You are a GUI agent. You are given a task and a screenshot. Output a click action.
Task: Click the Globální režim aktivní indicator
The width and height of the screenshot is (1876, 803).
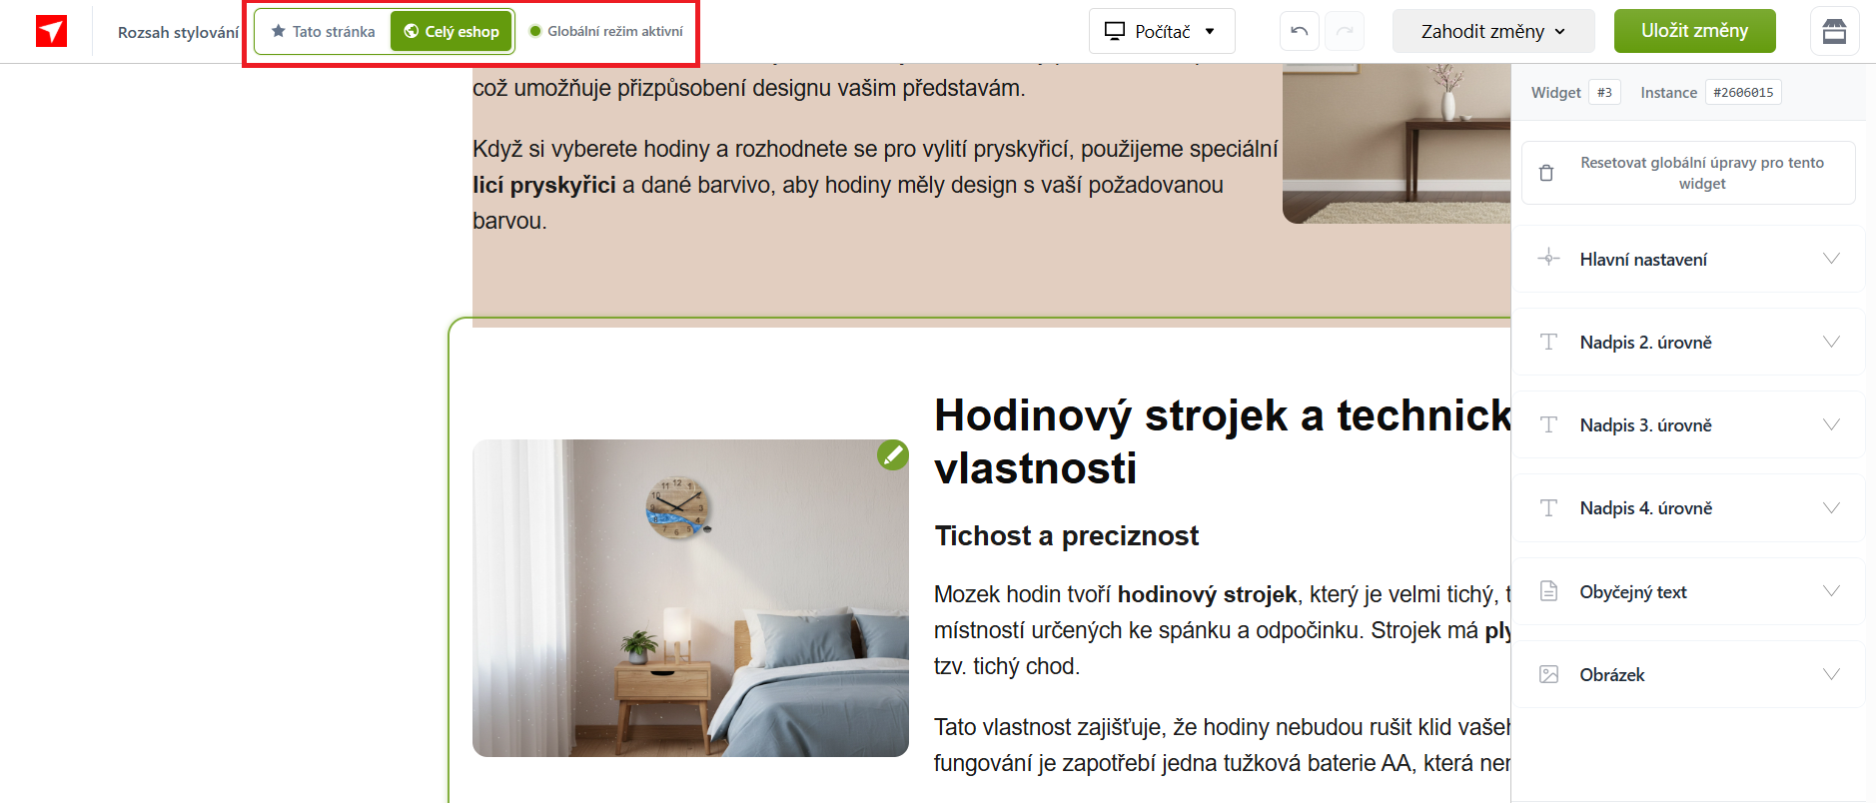coord(606,32)
